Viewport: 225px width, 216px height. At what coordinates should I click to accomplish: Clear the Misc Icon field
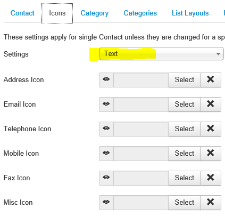(x=211, y=202)
